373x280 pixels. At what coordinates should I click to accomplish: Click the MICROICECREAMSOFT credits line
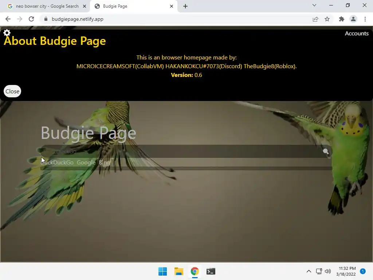(x=186, y=66)
